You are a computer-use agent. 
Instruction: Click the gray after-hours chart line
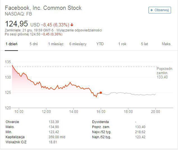click(x=129, y=94)
